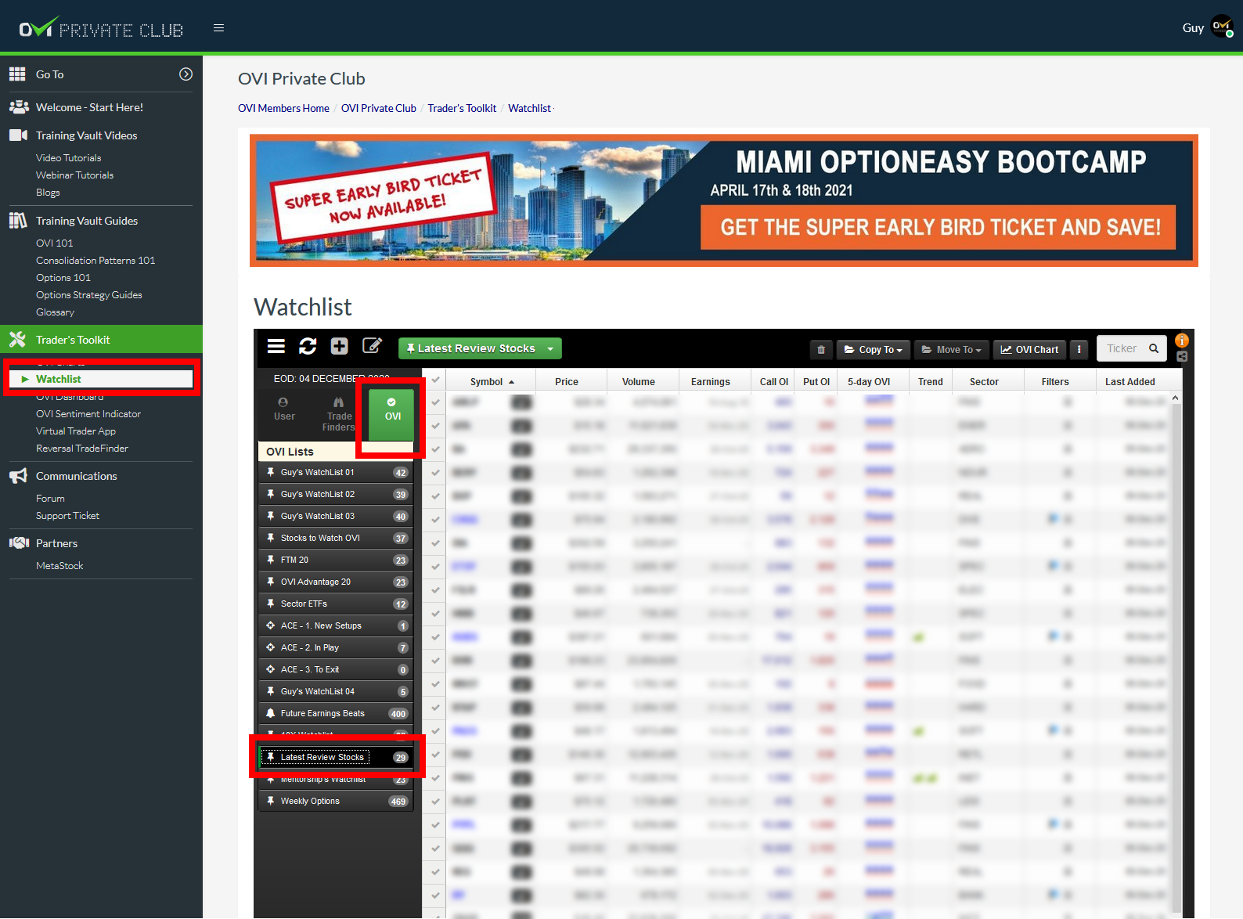The width and height of the screenshot is (1243, 919).
Task: Click the Welcome people icon in sidebar
Action: (19, 107)
